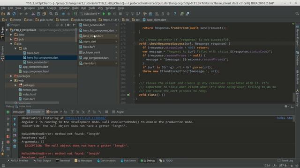Image resolution: width=300 pixels, height=168 pixels.
Task: Expand the top-level packages folder
Action: (x=11, y=76)
